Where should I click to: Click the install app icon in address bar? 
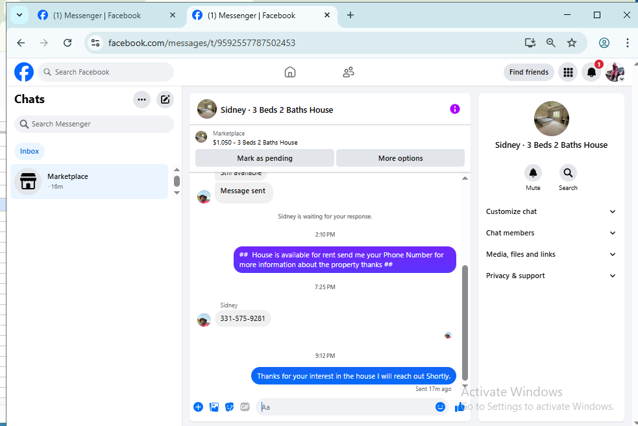[x=530, y=43]
